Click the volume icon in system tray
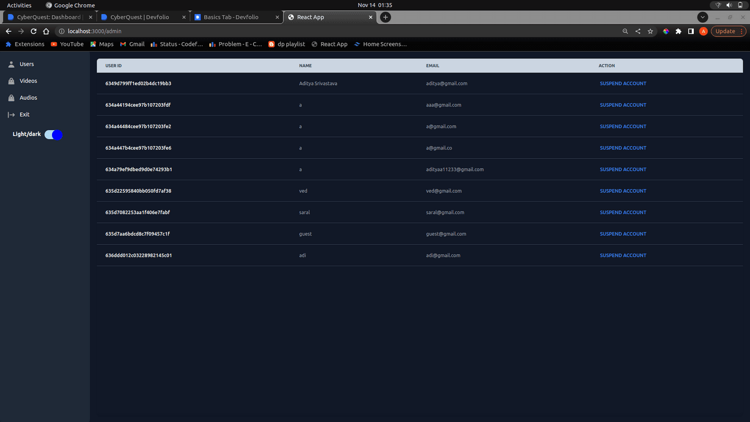The image size is (750, 422). (x=729, y=5)
